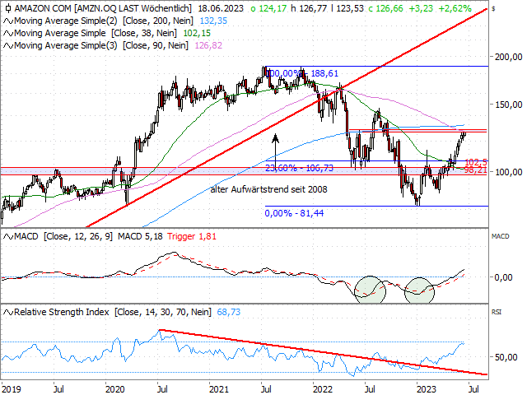Click the 38-period average value 102,15

pos(197,34)
